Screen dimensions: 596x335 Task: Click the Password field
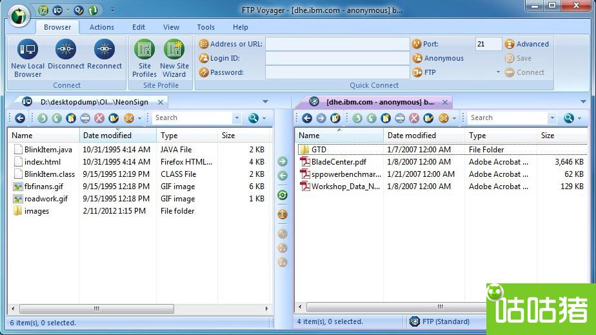337,72
